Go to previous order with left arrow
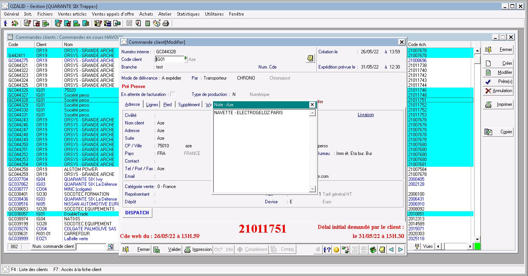528x276 pixels. 391,250
